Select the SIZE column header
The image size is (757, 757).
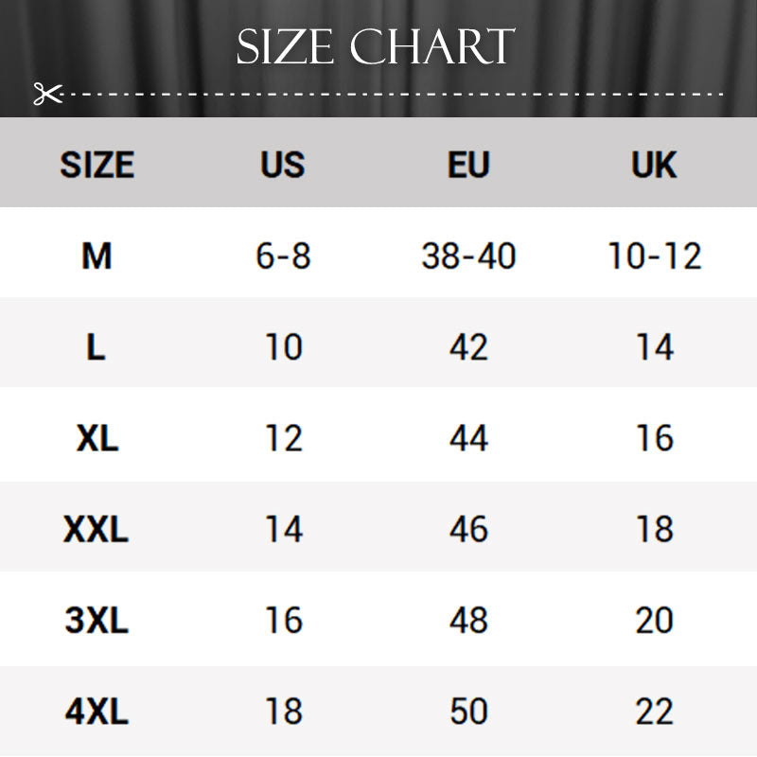pos(97,165)
